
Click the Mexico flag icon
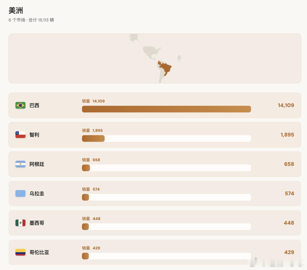pyautogui.click(x=20, y=223)
